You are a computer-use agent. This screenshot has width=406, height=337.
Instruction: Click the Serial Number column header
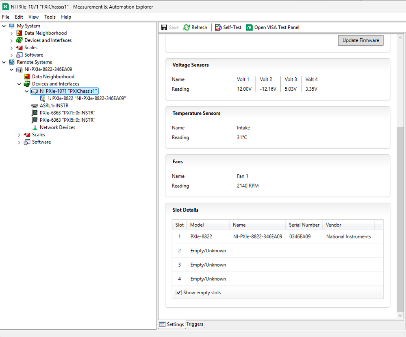[x=304, y=225]
